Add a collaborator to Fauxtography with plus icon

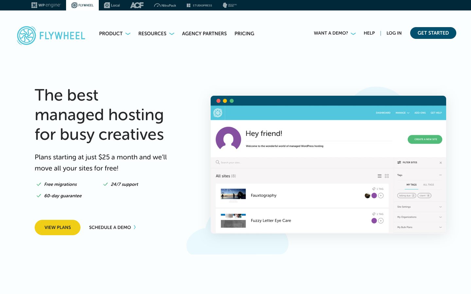pos(381,196)
